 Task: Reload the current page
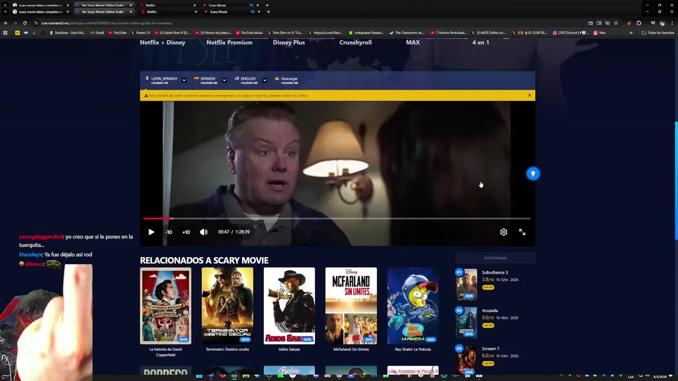pyautogui.click(x=24, y=23)
